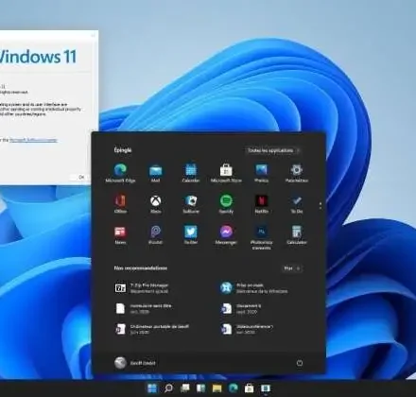The image size is (416, 397).
Task: Click the power button in the Start menu
Action: point(300,363)
